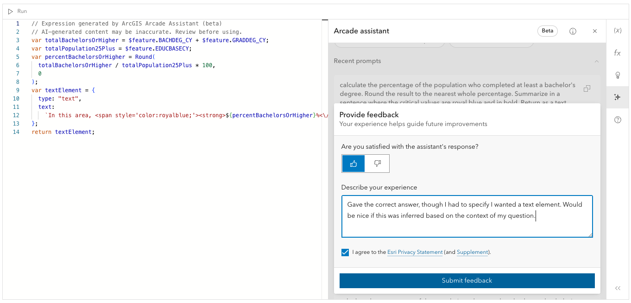This screenshot has width=631, height=303.
Task: Click the Beta badge
Action: click(x=547, y=31)
